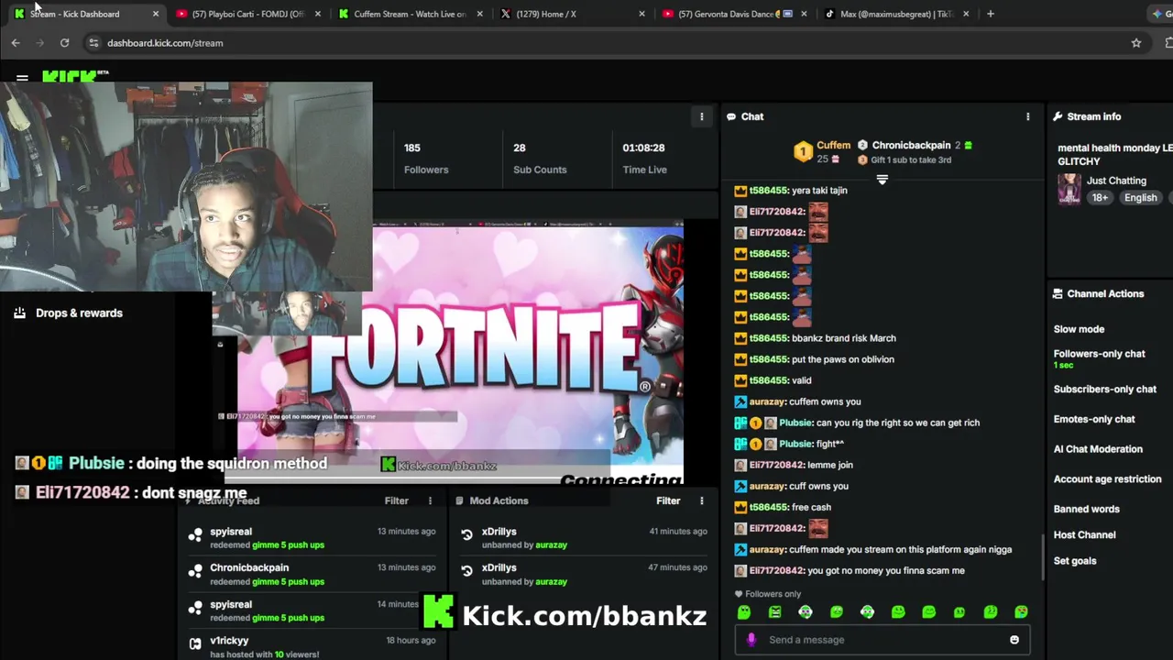Open the Activity Feed three-dot menu

[430, 500]
